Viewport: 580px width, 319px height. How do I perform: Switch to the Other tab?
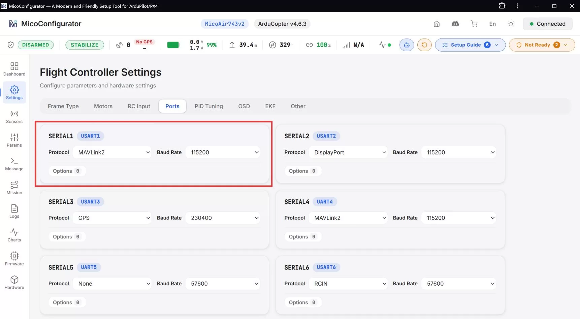pos(298,106)
